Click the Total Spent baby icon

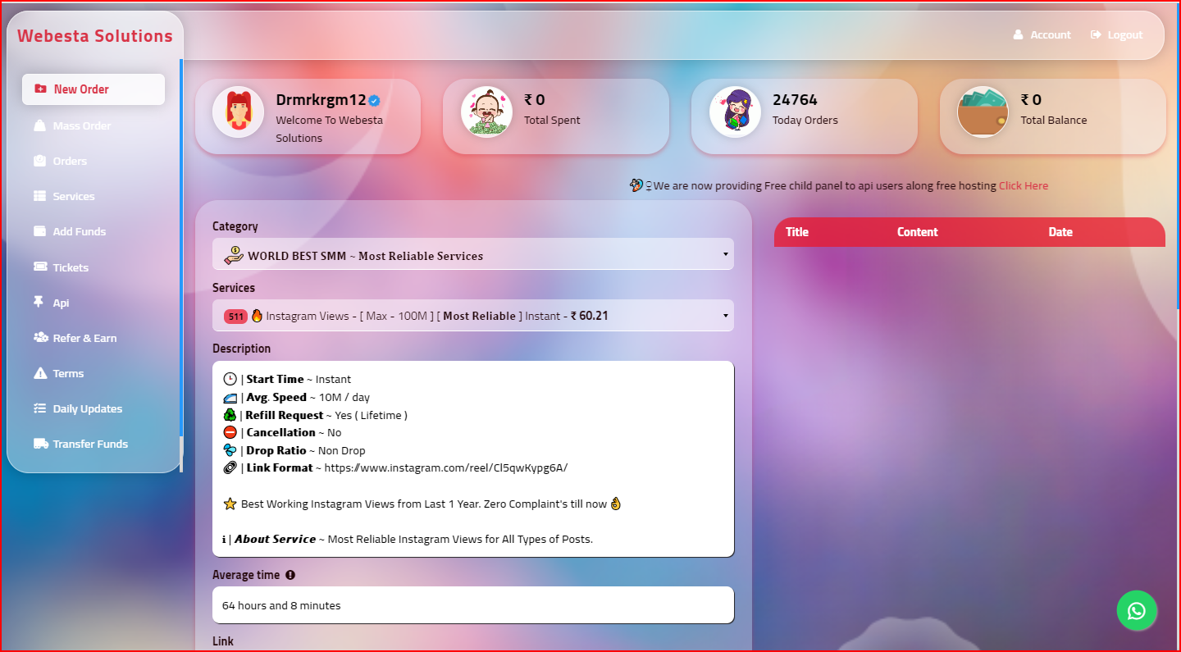click(486, 112)
